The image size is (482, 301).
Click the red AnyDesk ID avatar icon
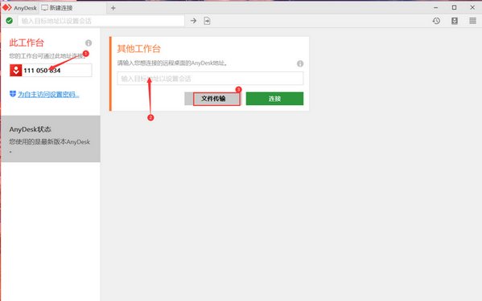pos(15,70)
